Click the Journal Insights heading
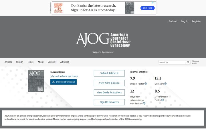Image resolution: width=206 pixels, height=129 pixels. click(139, 72)
